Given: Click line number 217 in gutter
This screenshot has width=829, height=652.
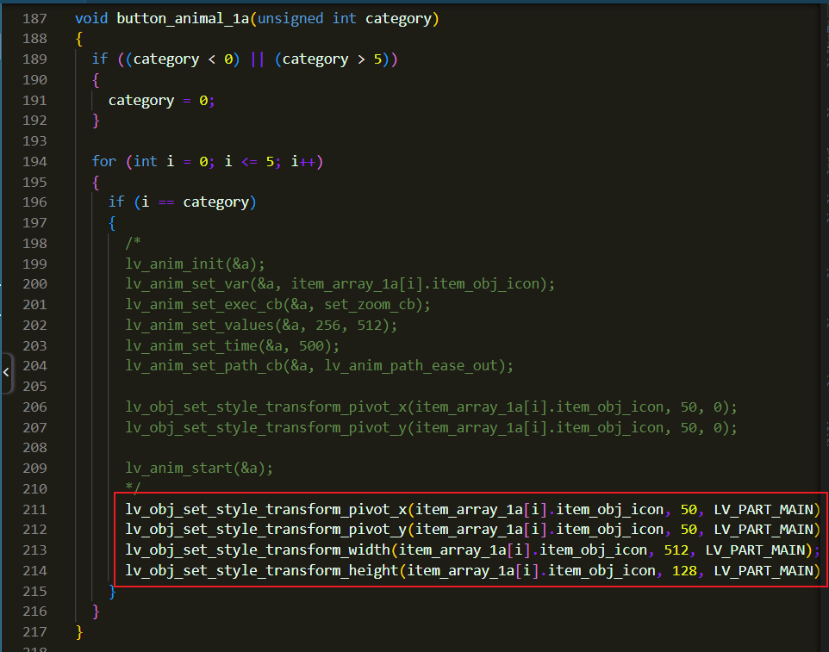Looking at the screenshot, I should click(34, 632).
